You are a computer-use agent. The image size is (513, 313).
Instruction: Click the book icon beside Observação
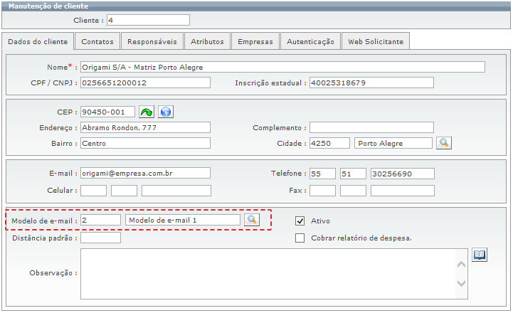point(480,255)
